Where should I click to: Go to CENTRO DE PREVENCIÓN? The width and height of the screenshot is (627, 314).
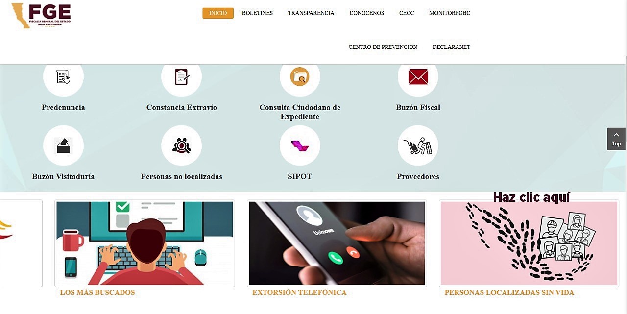coord(383,47)
